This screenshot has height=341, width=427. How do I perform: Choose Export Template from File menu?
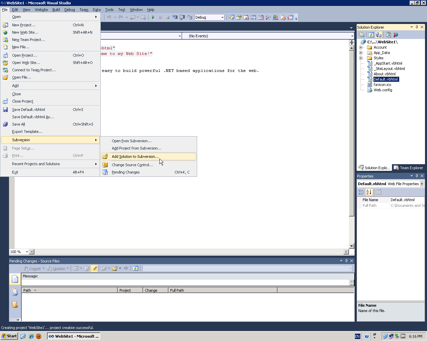(x=50, y=132)
